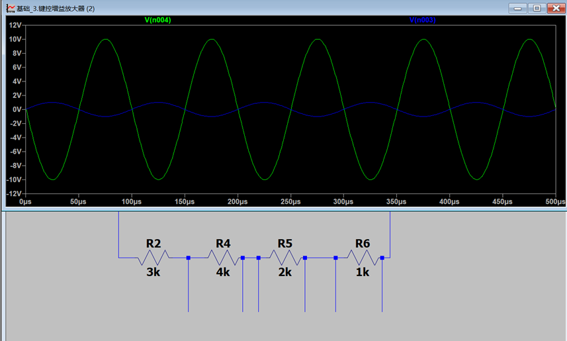Image resolution: width=567 pixels, height=341 pixels.
Task: Click the R5 resistor zigzag symbol
Action: coord(285,258)
